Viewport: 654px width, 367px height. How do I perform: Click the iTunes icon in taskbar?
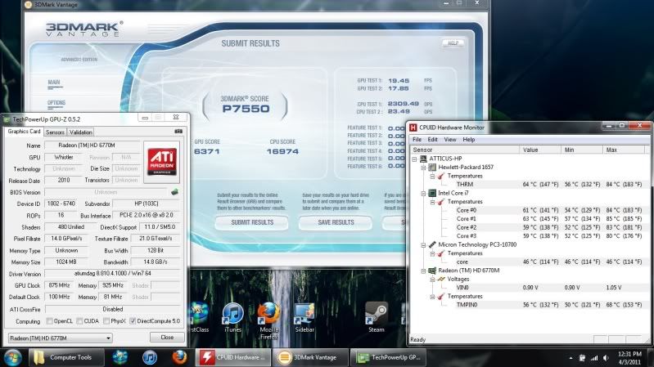pos(150,357)
